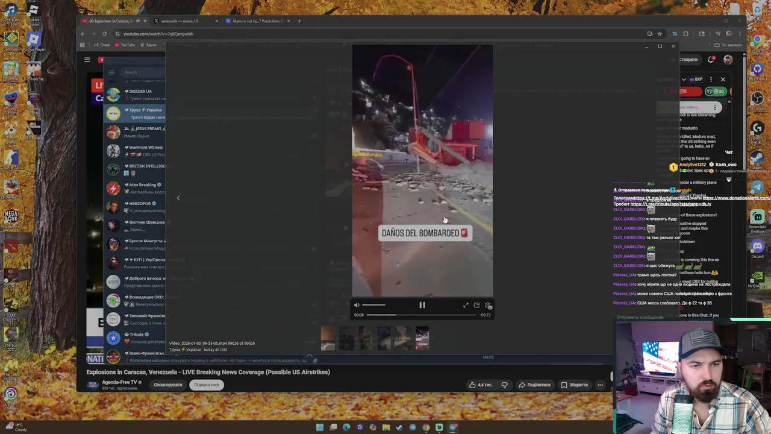This screenshot has height=434, width=771.
Task: Select the fourth blue thumbnail in the strip
Action: click(x=384, y=339)
